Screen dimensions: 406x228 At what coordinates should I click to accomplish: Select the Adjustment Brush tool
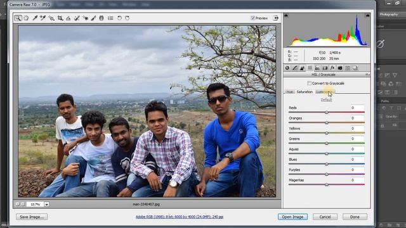[x=93, y=18]
